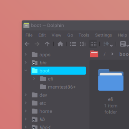Expand the apps folder in the tree

(x=26, y=54)
